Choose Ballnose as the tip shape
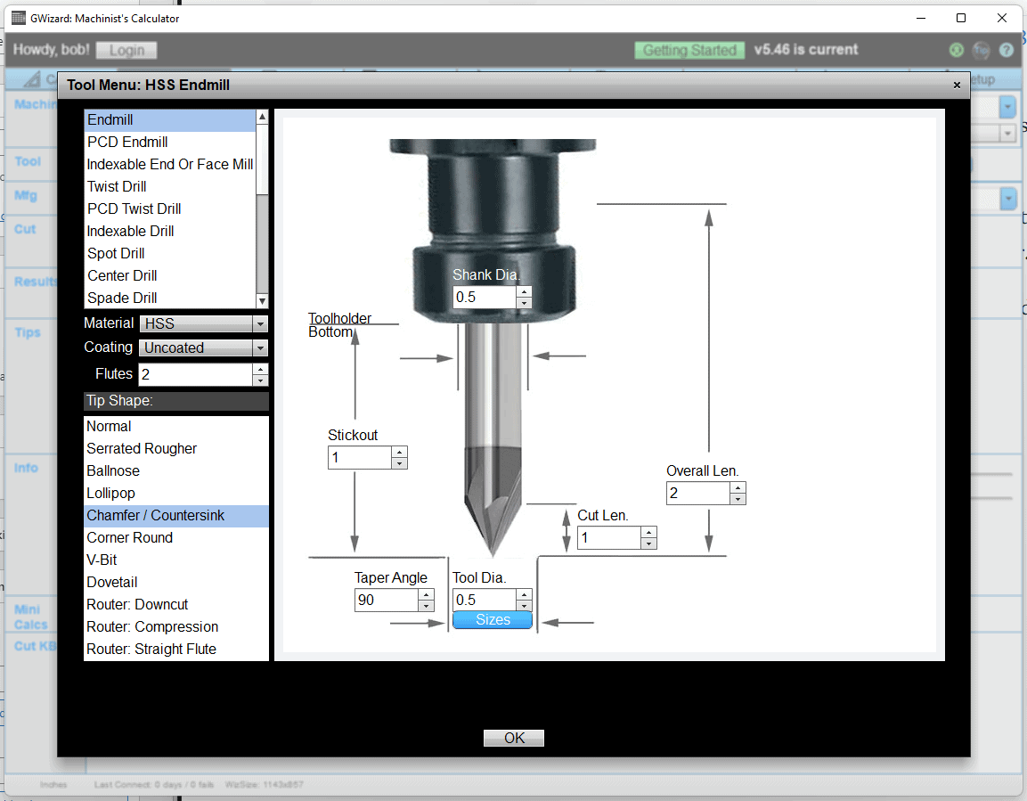The image size is (1027, 801). (x=113, y=470)
